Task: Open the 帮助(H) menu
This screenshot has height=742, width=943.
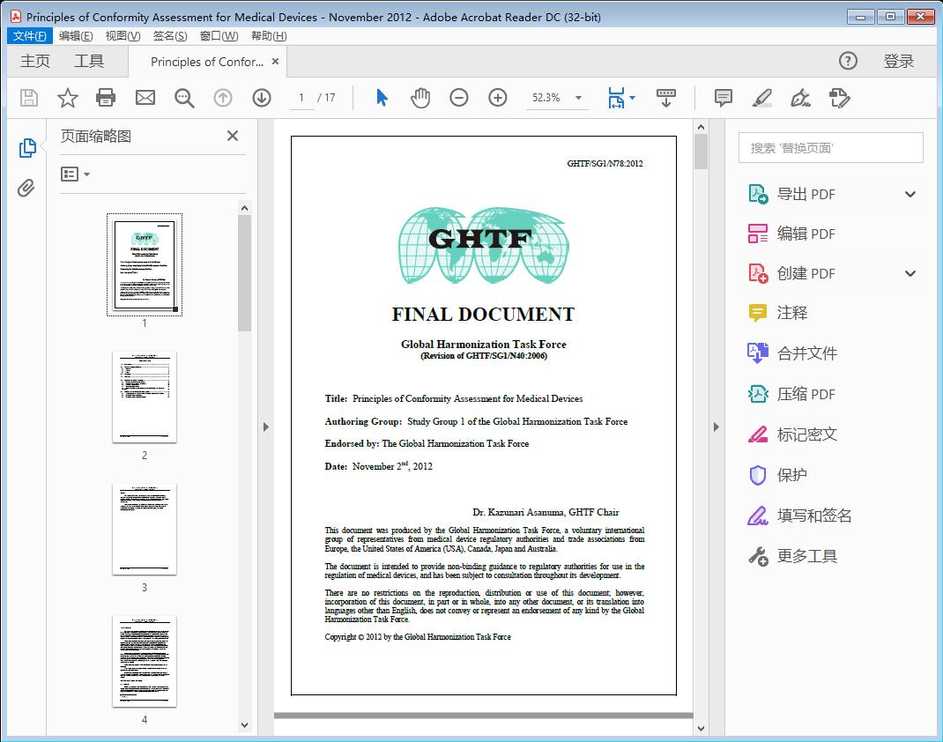Action: pyautogui.click(x=269, y=36)
